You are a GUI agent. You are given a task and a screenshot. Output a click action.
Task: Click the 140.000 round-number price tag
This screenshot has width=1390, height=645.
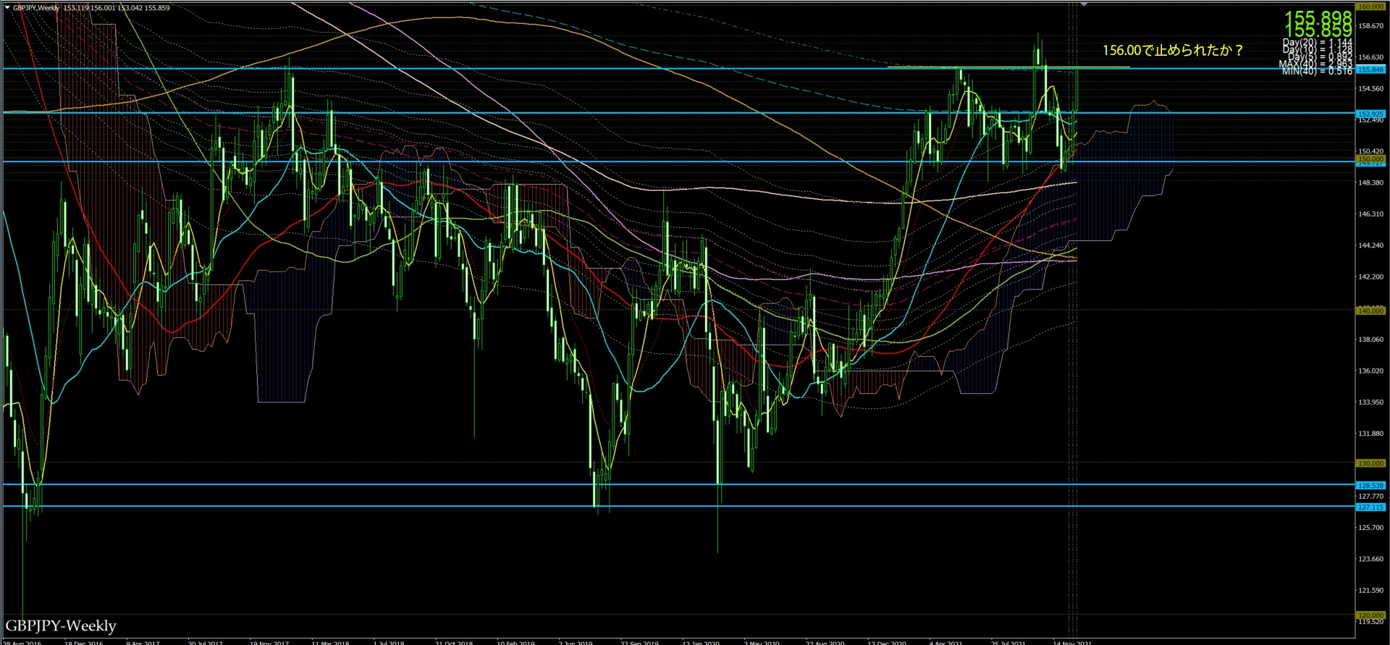click(x=1370, y=311)
